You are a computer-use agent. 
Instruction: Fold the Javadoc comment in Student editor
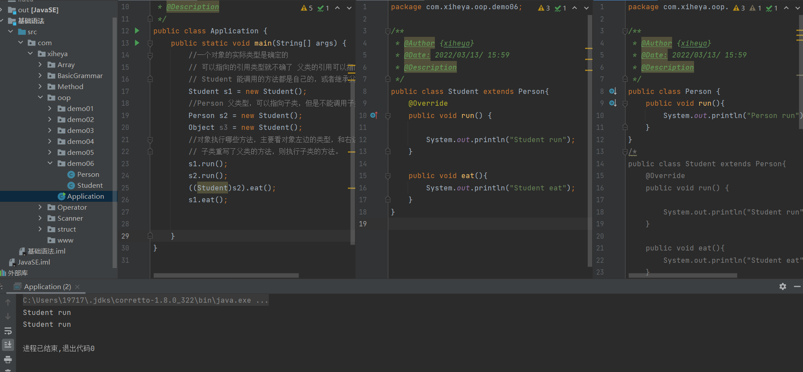pyautogui.click(x=387, y=31)
